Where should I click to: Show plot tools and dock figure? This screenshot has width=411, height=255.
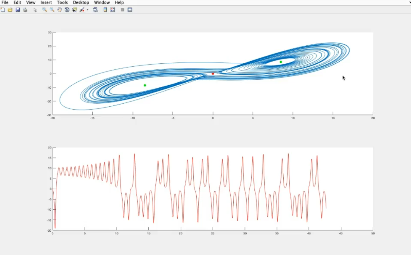130,10
